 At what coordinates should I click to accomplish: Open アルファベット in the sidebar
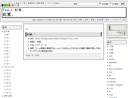(9, 67)
